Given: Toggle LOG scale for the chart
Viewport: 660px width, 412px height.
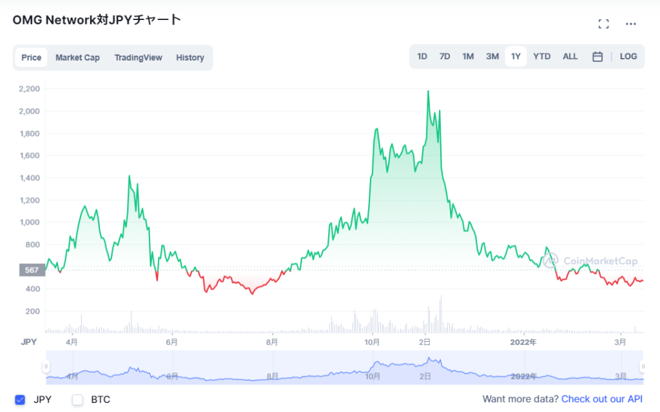Looking at the screenshot, I should click(628, 57).
